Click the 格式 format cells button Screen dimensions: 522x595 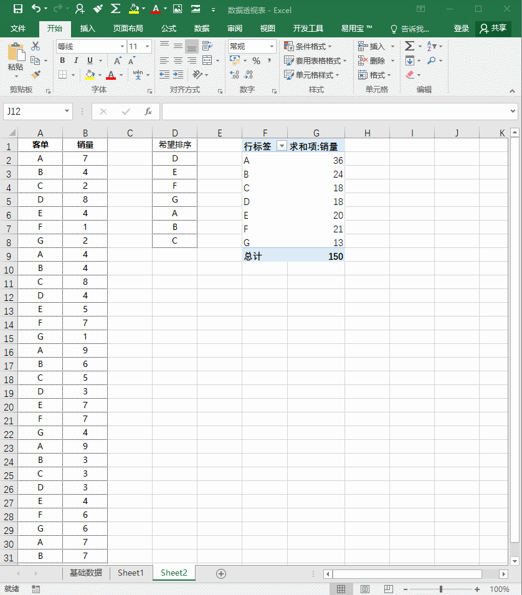pyautogui.click(x=374, y=75)
